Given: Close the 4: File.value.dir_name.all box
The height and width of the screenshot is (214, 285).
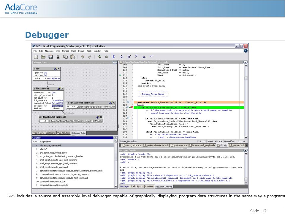Looking at the screenshot, I should point(114,103).
